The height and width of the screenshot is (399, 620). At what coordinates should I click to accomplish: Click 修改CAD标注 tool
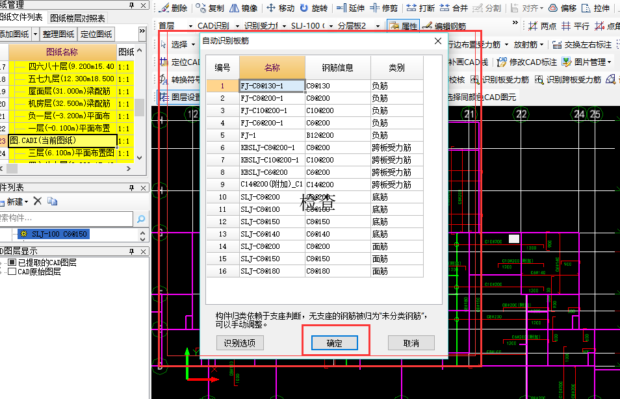tap(526, 62)
